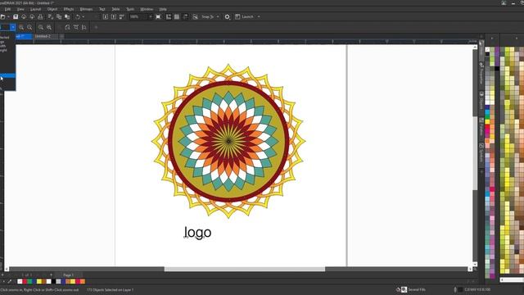This screenshot has height=295, width=524.
Task: Pick the yellow swatch in document palette
Action: (x=39, y=281)
